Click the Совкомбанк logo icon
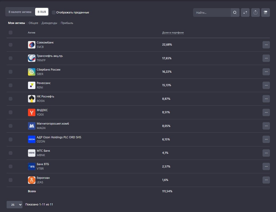 click(x=32, y=45)
